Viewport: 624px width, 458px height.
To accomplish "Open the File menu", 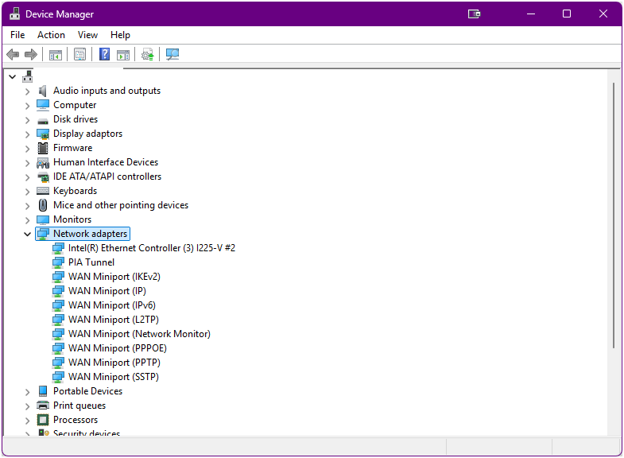I will tap(17, 35).
